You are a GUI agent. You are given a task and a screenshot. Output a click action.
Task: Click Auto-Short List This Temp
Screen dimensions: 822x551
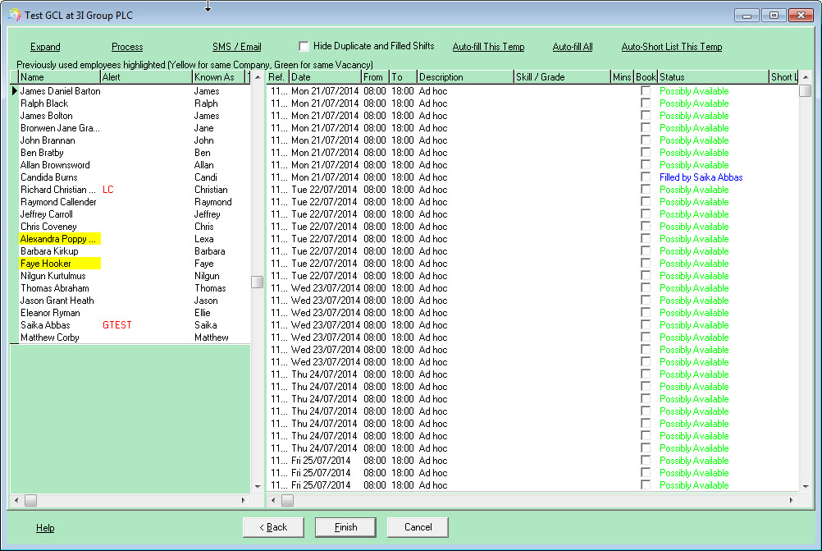click(672, 47)
